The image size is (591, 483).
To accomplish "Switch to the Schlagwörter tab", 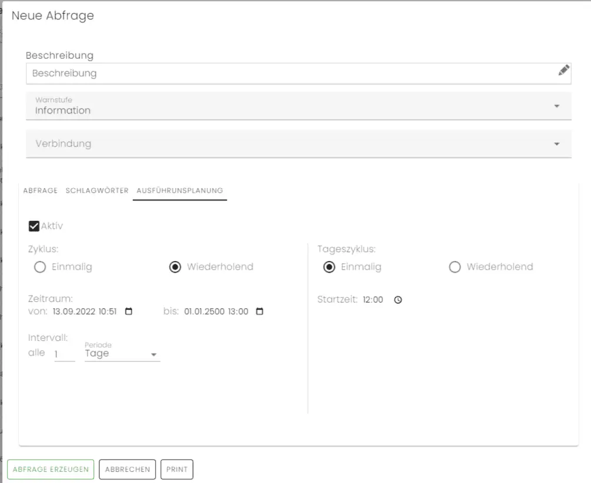I will click(x=97, y=190).
